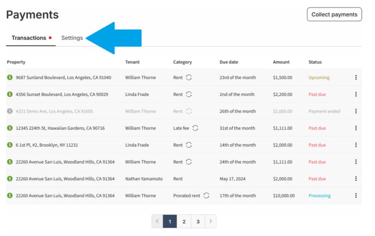Open three-dot menu for Payment ended row

(x=356, y=111)
